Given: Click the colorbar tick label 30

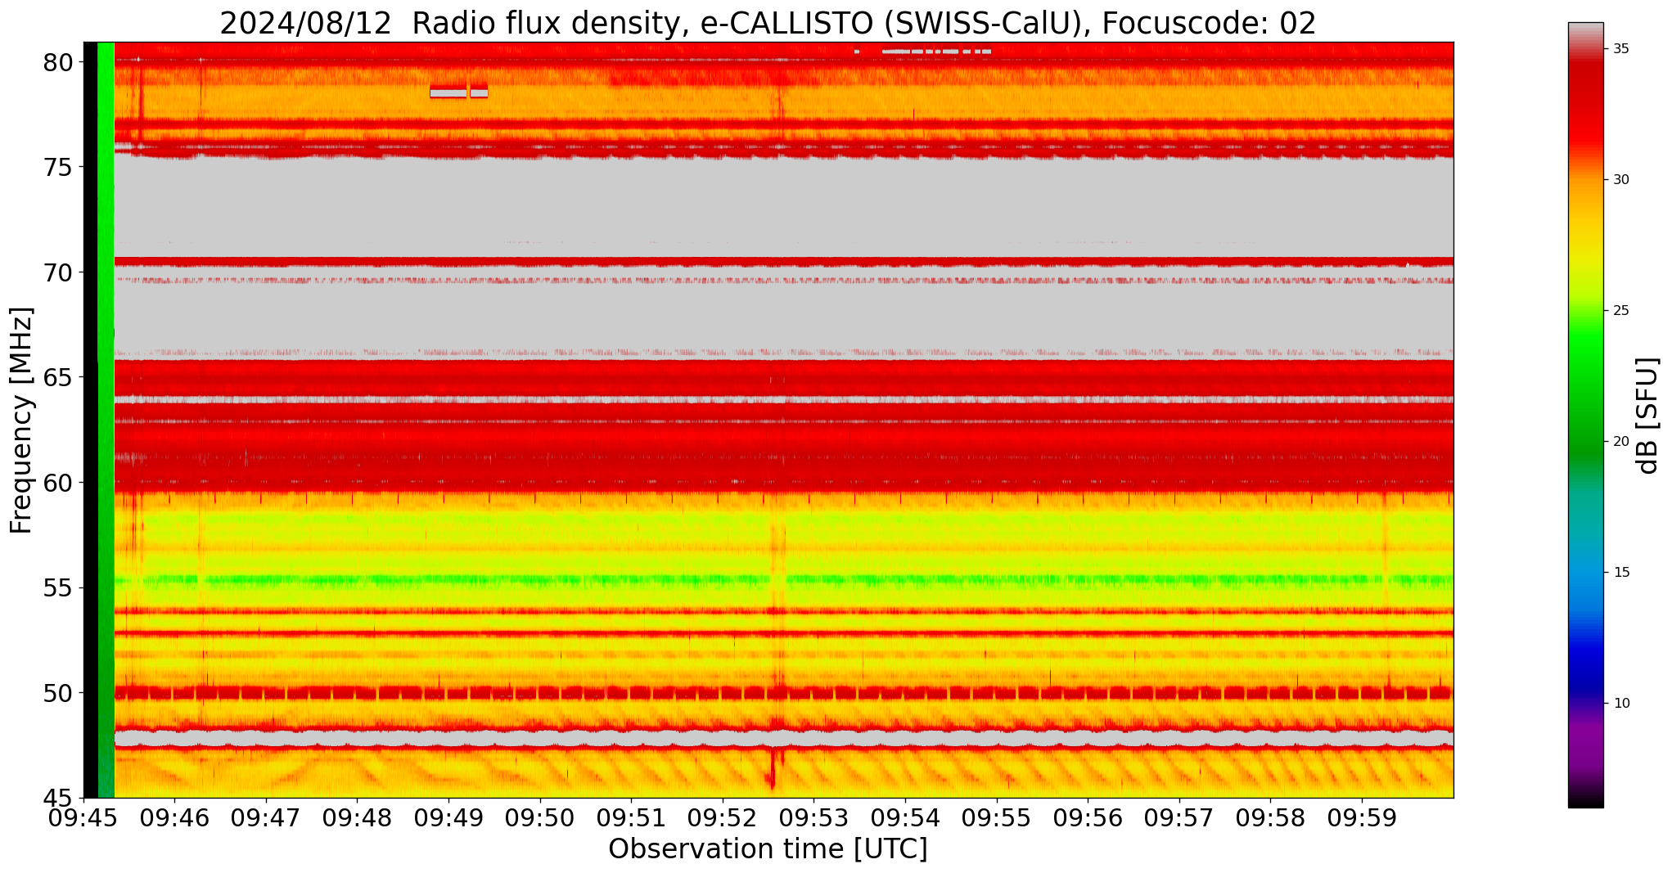Looking at the screenshot, I should [1620, 180].
